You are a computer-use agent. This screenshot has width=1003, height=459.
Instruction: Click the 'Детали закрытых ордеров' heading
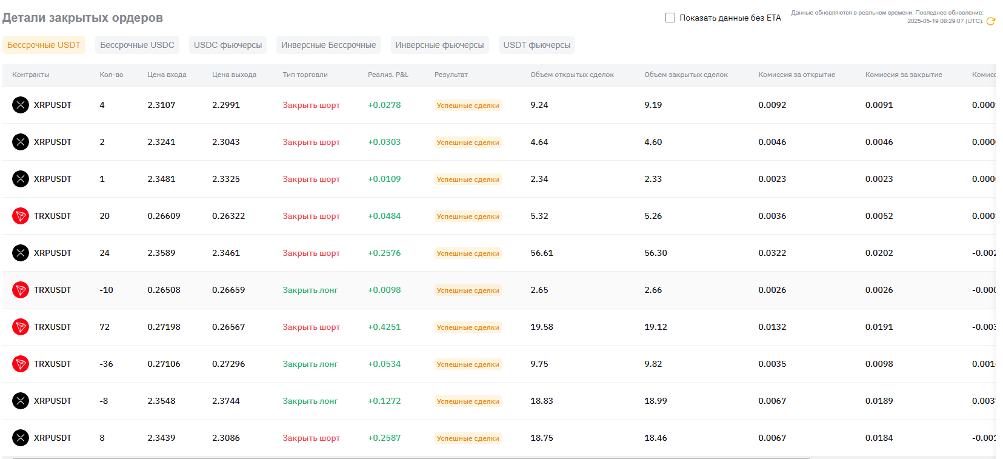pyautogui.click(x=82, y=18)
